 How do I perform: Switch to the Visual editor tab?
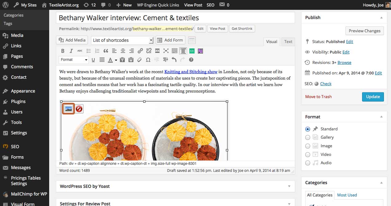pos(271,42)
